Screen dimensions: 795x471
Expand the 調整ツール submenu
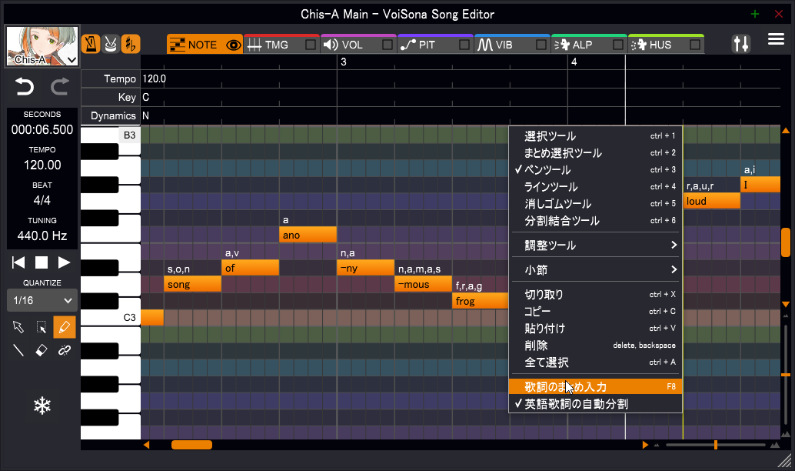(x=596, y=246)
